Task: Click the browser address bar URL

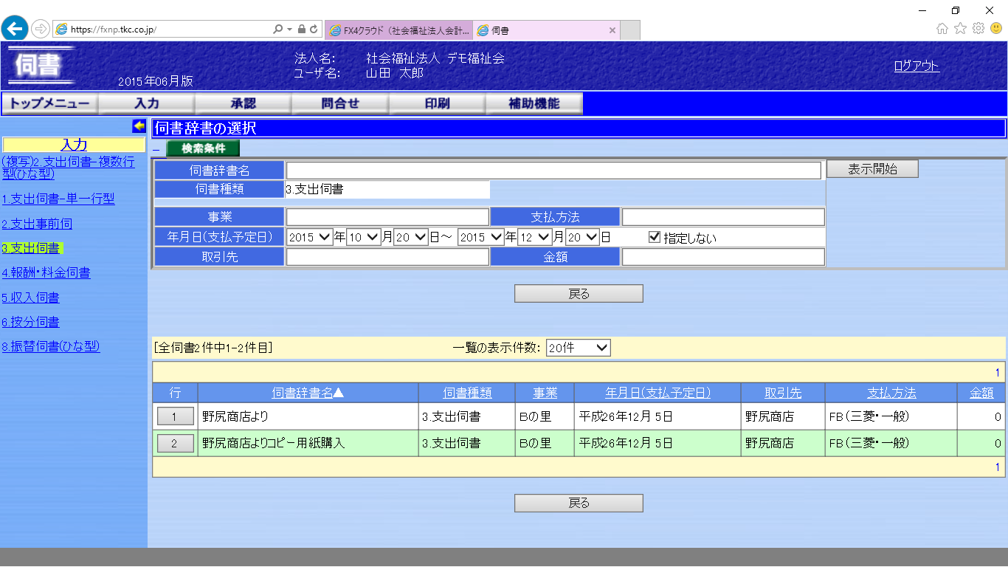Action: tap(114, 30)
